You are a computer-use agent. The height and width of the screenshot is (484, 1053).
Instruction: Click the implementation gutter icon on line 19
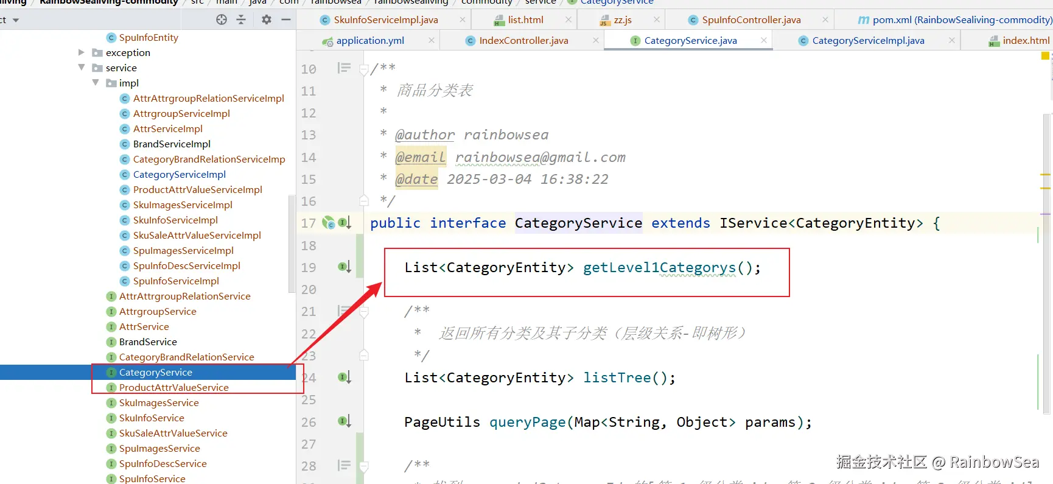click(345, 267)
